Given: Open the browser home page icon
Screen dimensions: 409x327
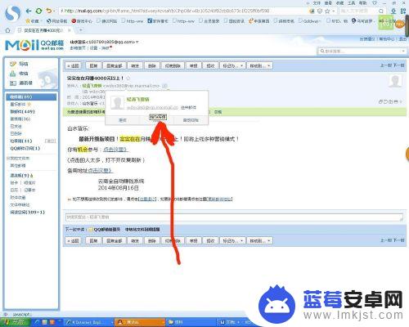Looking at the screenshot, I should [x=7, y=30].
